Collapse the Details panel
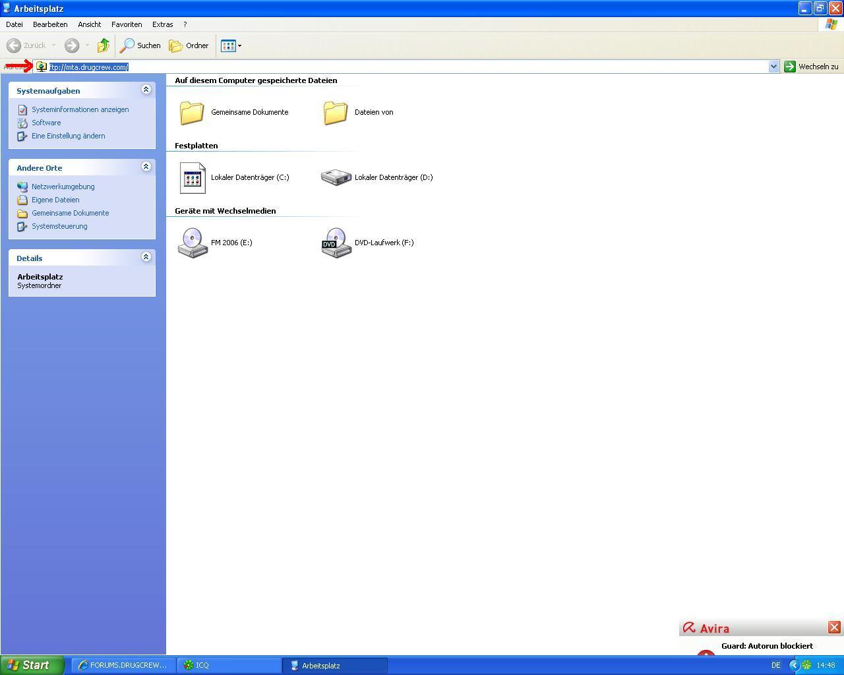This screenshot has width=844, height=675. tap(146, 257)
